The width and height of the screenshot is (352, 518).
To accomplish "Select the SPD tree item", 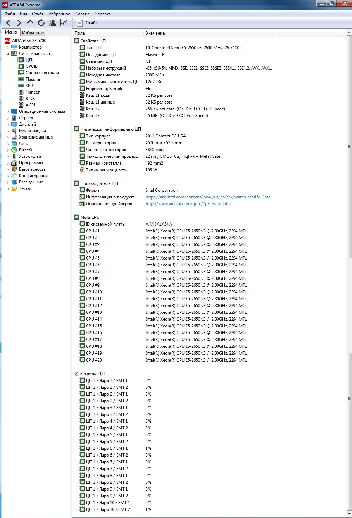I will point(29,86).
